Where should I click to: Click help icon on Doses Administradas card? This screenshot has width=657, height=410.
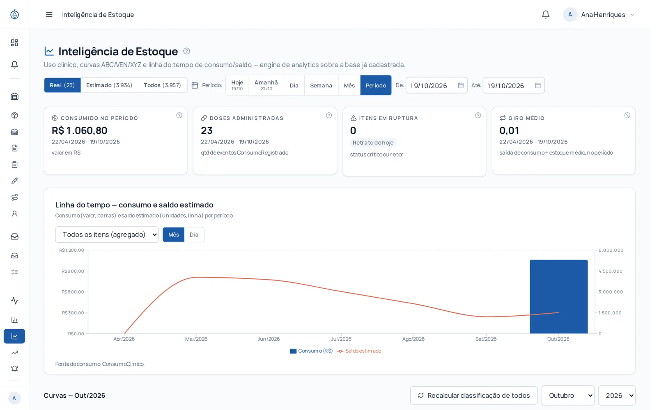[x=328, y=115]
